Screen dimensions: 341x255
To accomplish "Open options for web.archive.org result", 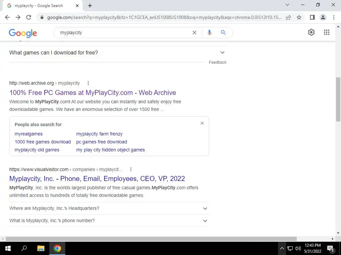I will pos(88,83).
